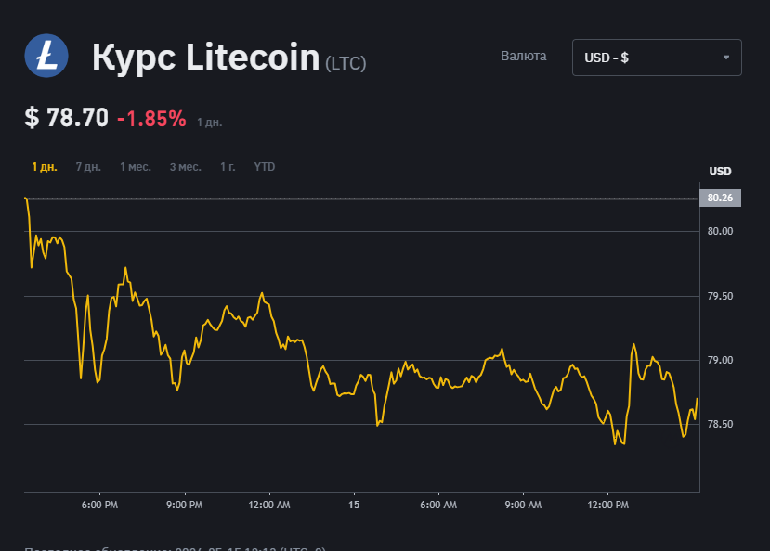Click the Litecoin logo icon

tap(46, 56)
